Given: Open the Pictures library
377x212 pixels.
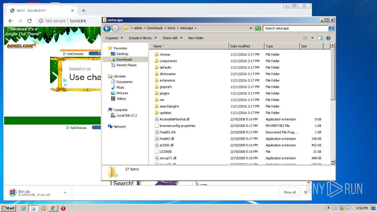Looking at the screenshot, I should click(122, 93).
